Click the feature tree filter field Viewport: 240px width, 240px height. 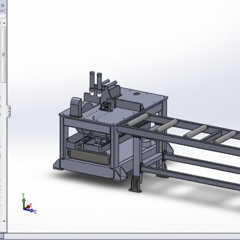tap(2, 14)
